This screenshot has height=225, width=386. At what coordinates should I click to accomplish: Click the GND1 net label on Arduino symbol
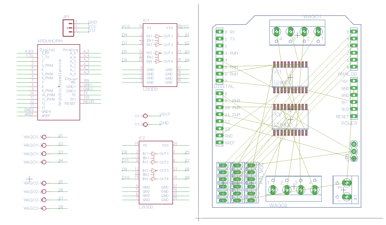(x=88, y=85)
